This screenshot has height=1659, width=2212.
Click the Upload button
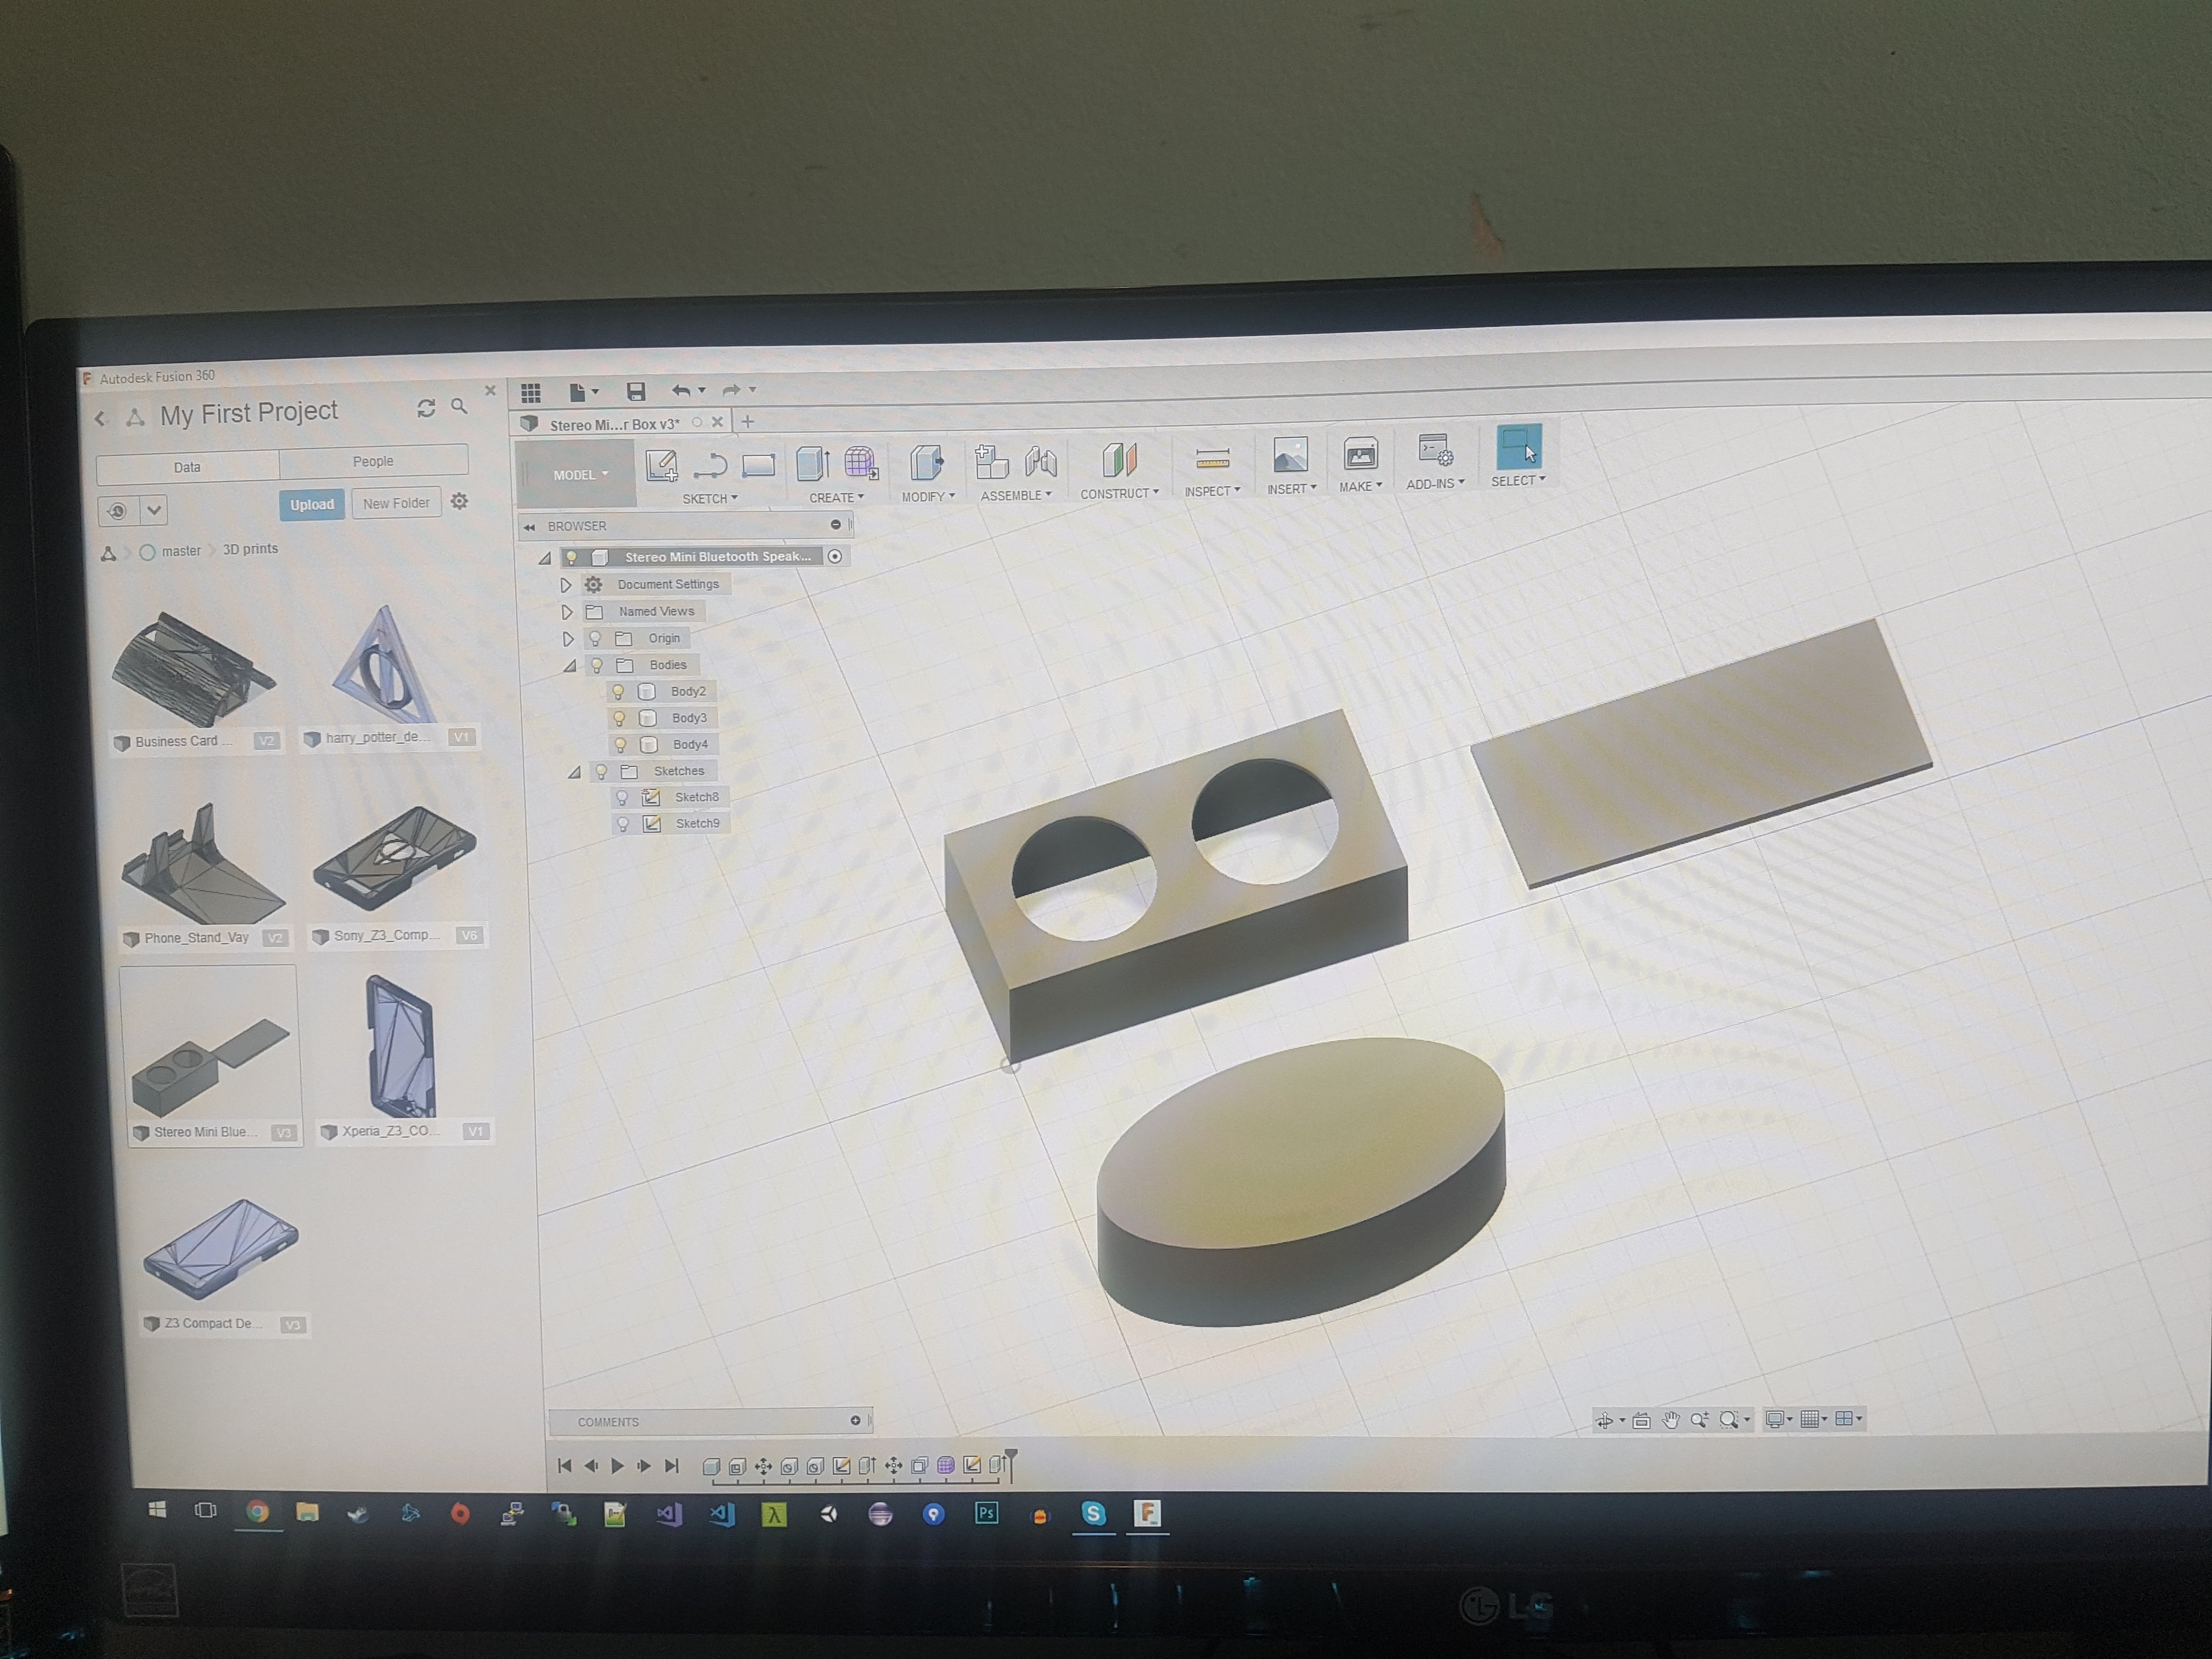pos(312,504)
